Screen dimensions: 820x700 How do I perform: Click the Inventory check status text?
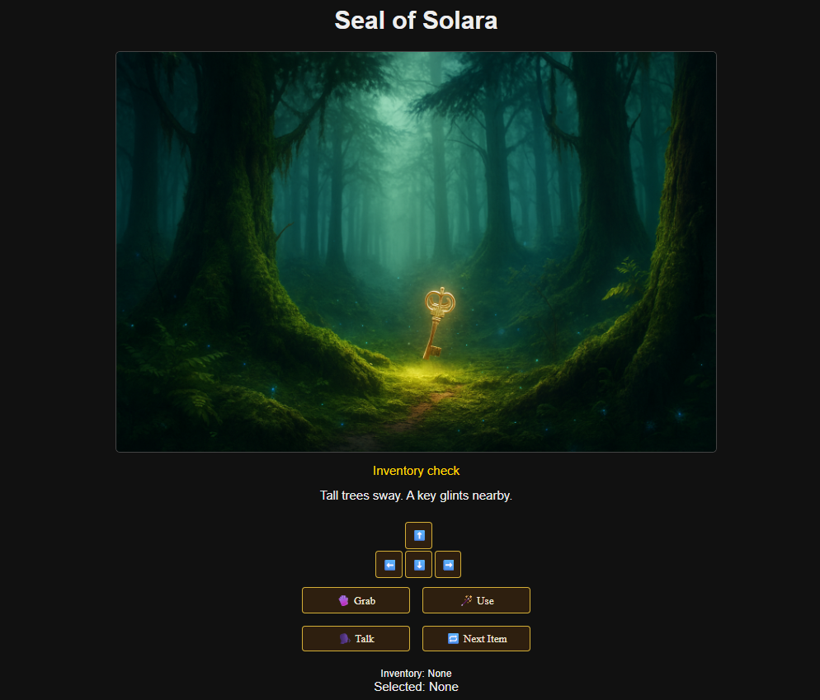pyautogui.click(x=416, y=471)
